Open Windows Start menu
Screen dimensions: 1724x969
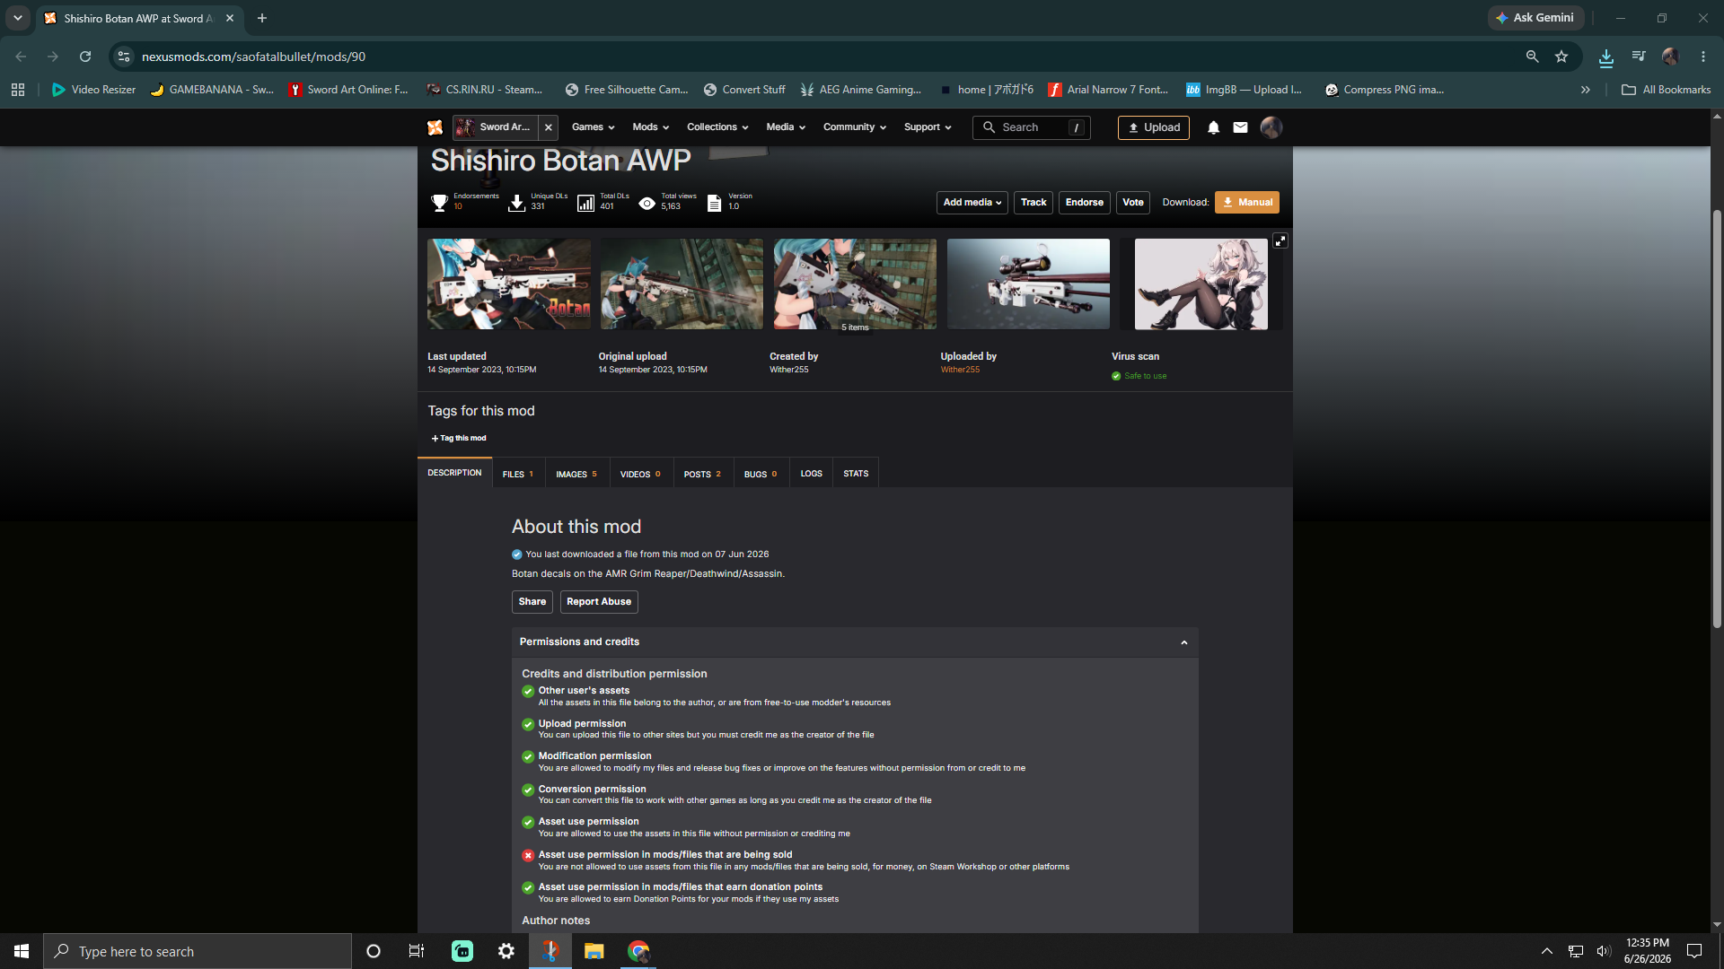(22, 951)
